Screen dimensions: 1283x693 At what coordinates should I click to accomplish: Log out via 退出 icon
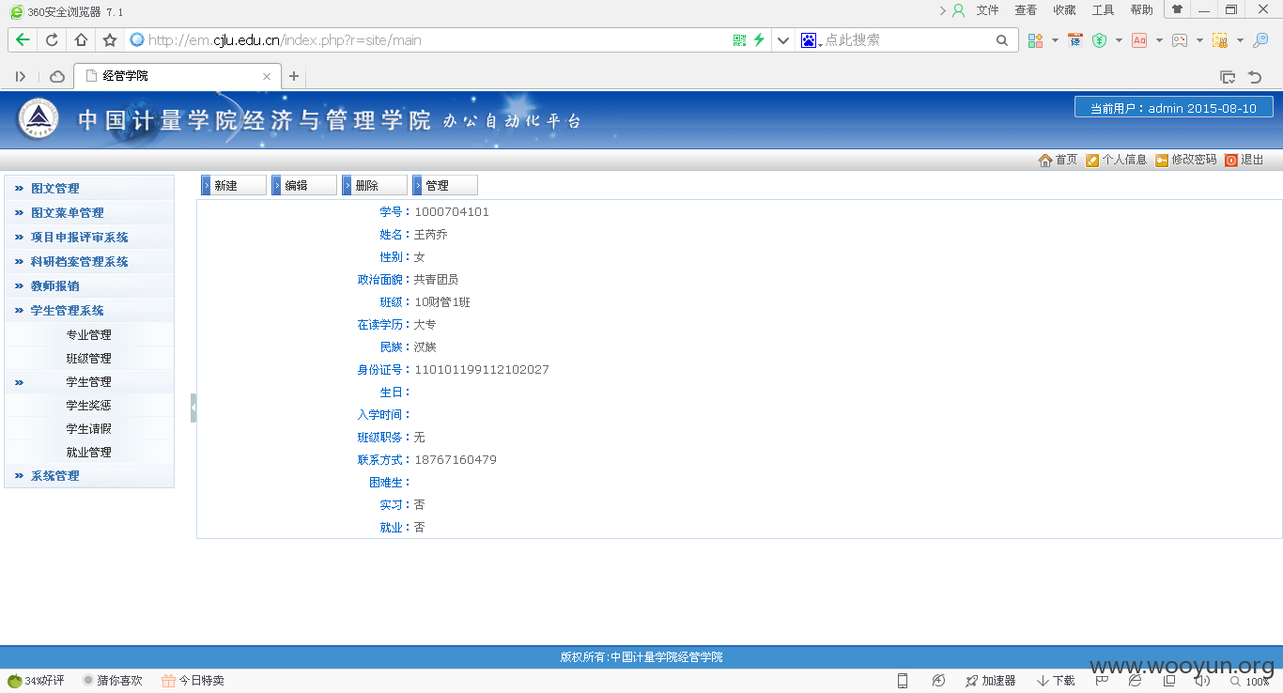(1244, 160)
